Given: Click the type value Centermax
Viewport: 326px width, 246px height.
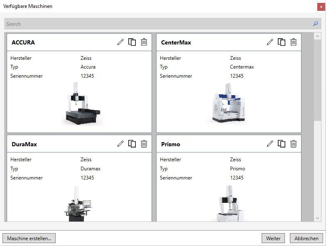Looking at the screenshot, I should click(242, 67).
